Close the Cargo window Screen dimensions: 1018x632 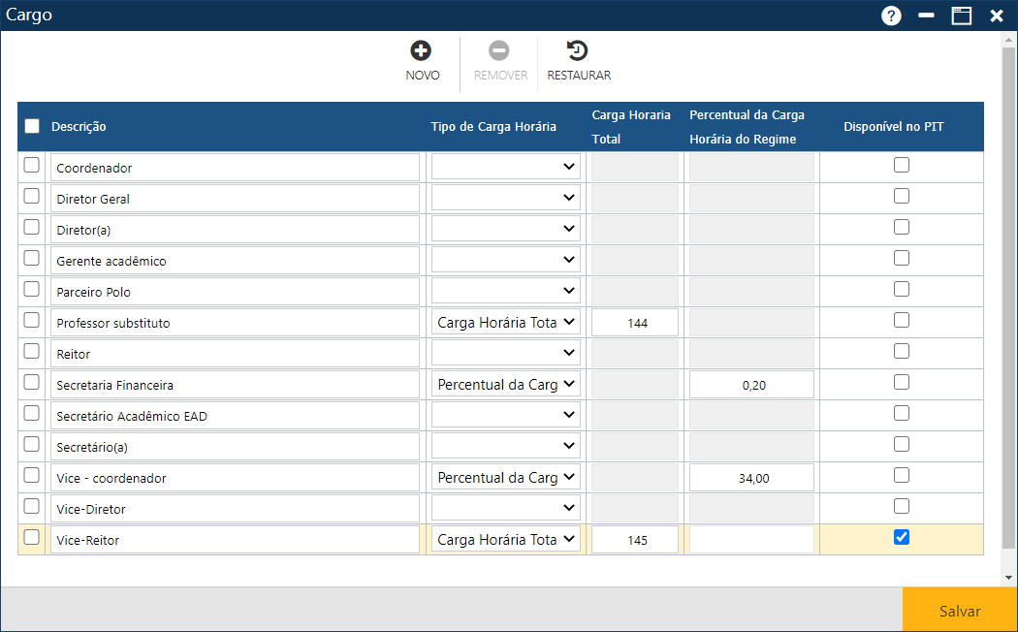[x=996, y=16]
